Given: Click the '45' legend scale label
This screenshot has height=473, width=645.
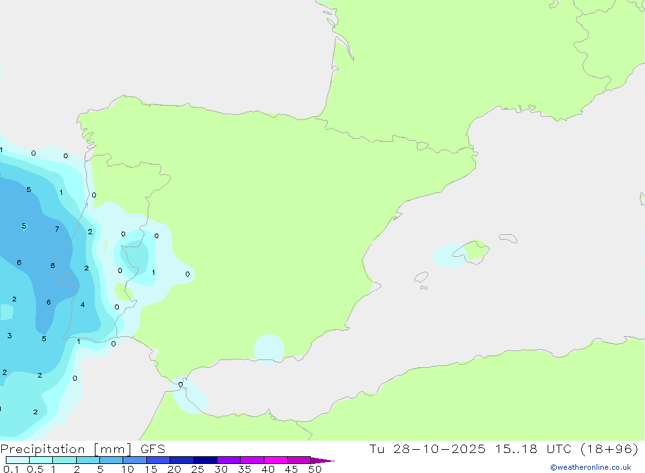Looking at the screenshot, I should click(x=292, y=469).
